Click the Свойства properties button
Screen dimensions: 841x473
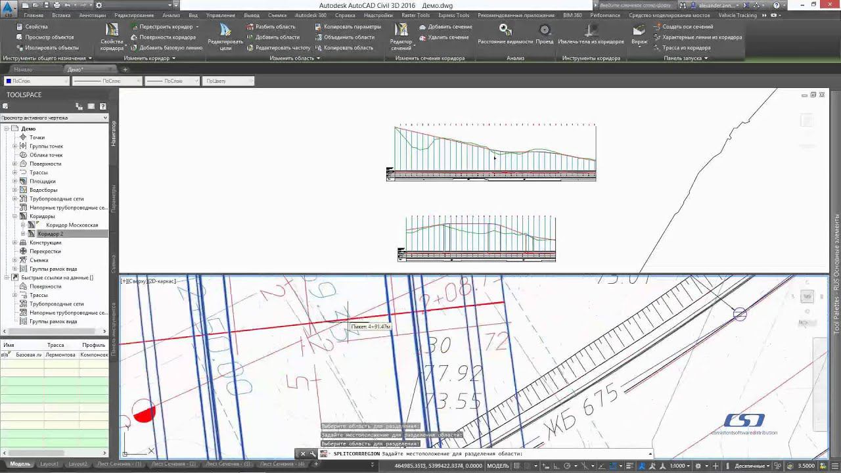pyautogui.click(x=32, y=27)
